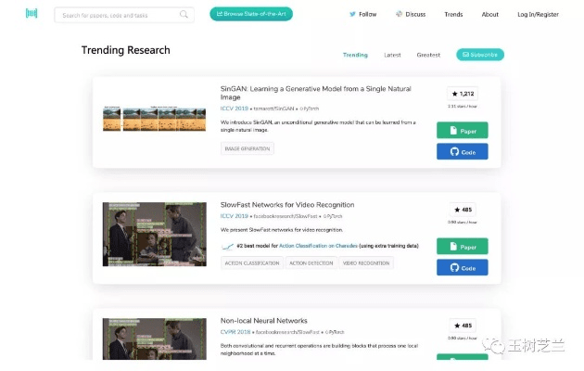
Task: Click Log In/Register link
Action: pos(538,15)
